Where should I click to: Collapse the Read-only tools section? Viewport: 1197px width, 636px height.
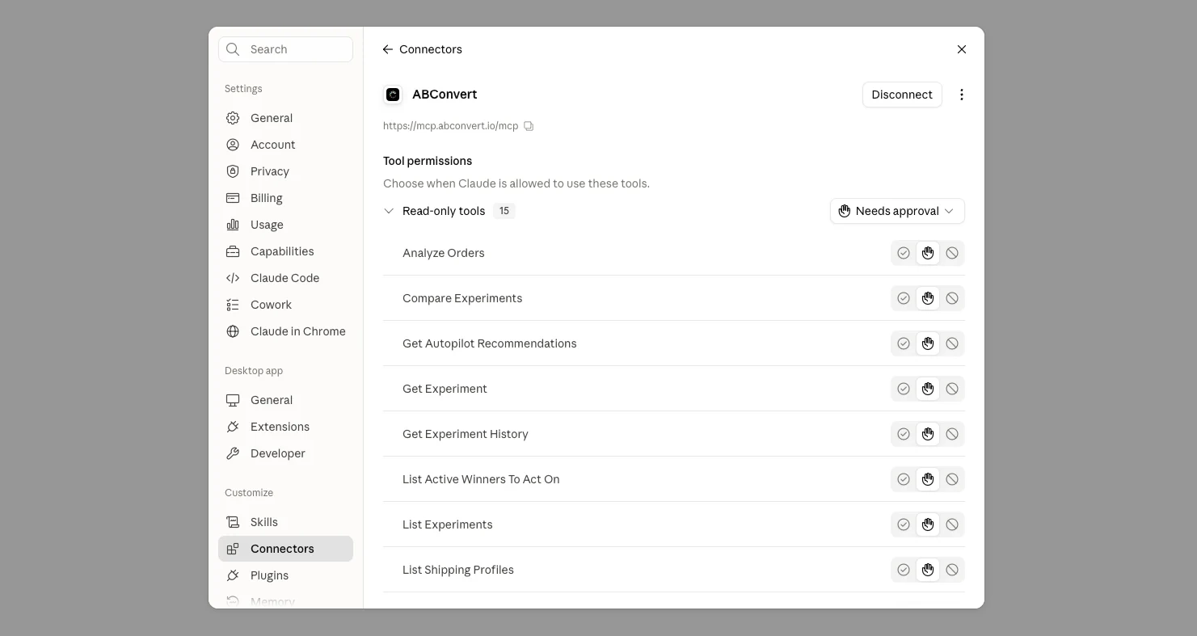(389, 211)
